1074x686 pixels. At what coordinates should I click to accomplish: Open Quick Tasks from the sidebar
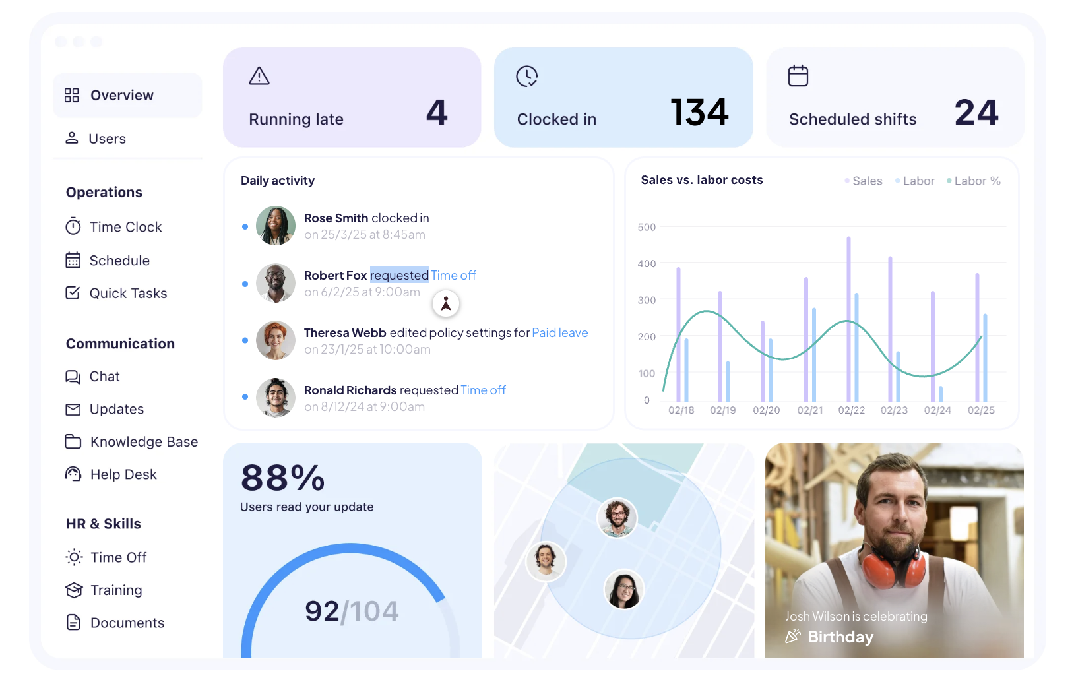(x=129, y=294)
